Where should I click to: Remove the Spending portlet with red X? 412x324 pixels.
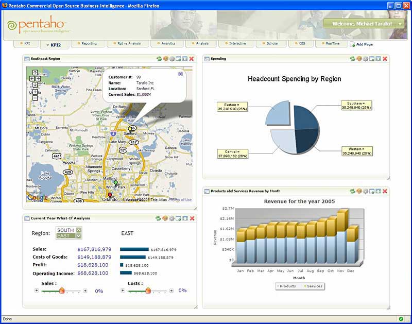tap(385, 59)
